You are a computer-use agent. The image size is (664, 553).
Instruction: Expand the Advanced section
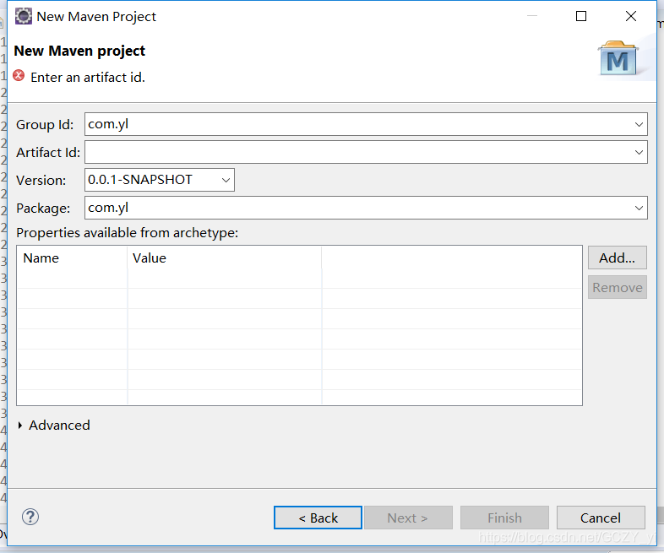20,426
